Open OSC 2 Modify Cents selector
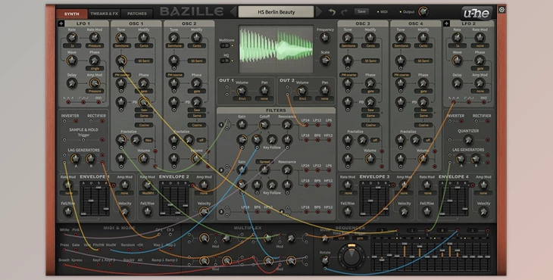 coord(196,46)
